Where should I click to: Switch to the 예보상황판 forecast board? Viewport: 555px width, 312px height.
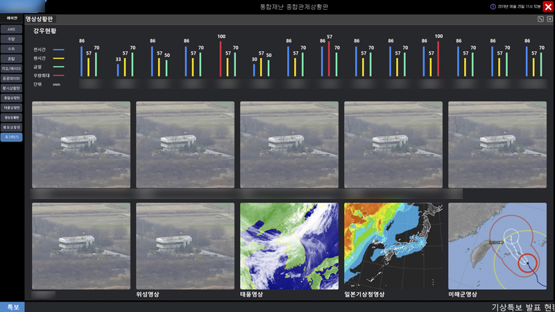[x=11, y=127]
